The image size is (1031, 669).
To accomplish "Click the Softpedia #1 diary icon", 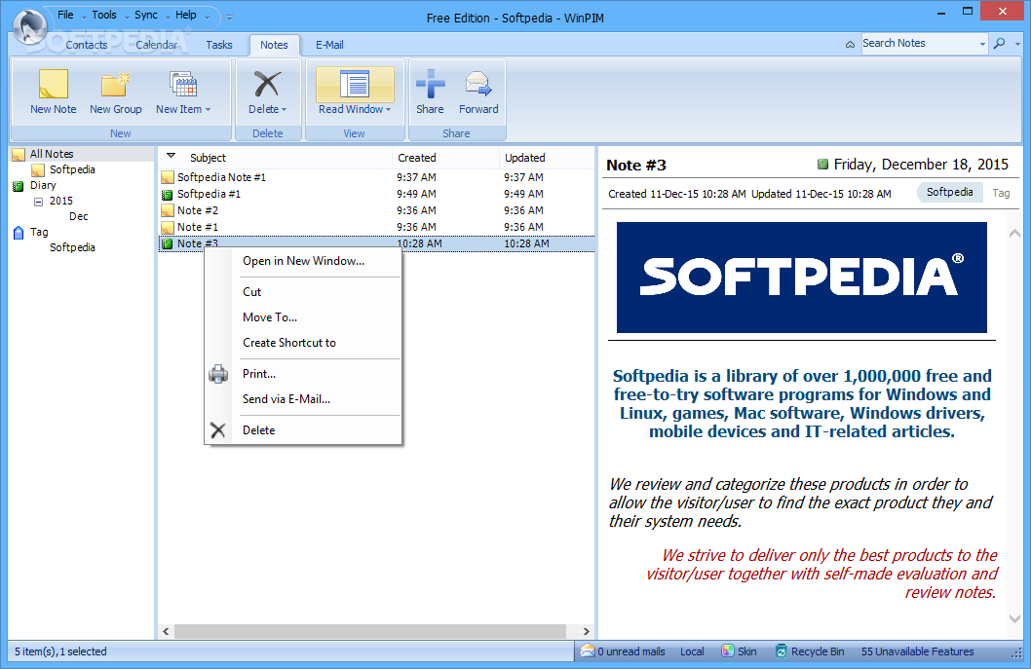I will (167, 195).
